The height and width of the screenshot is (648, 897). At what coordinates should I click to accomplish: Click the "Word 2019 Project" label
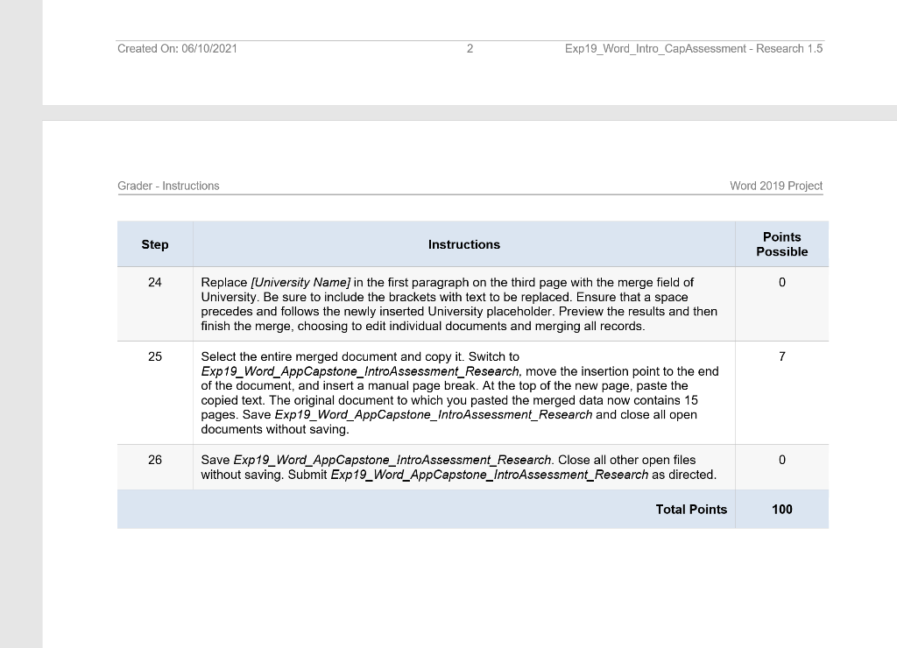(x=776, y=186)
